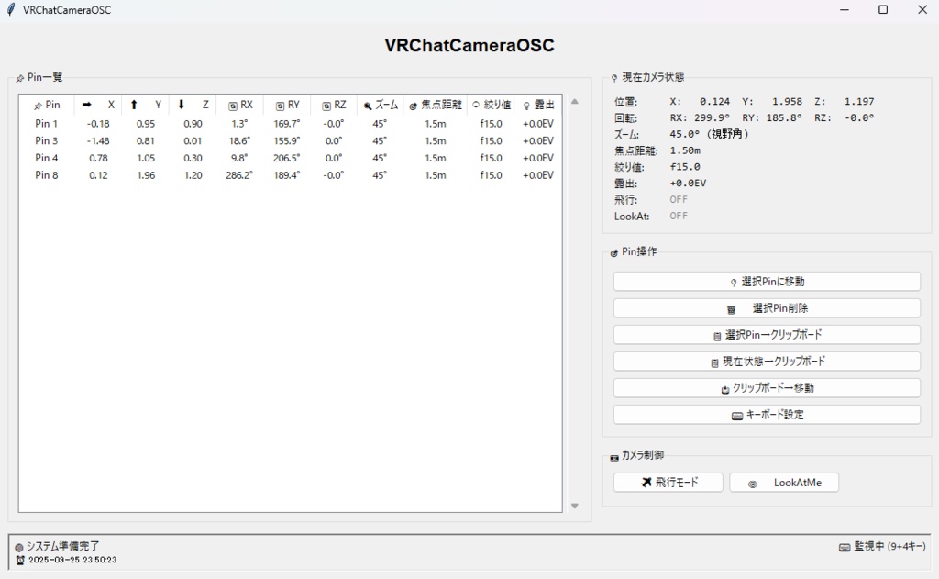Click the 選択Pin削除 button
The image size is (939, 579).
(767, 308)
